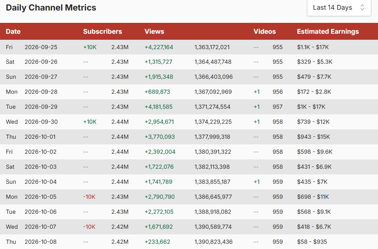Image resolution: width=378 pixels, height=249 pixels.
Task: Select the date 2026-10-02
Action: (x=41, y=152)
